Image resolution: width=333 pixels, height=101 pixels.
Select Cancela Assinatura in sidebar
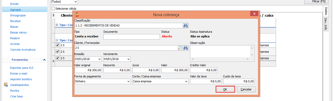[x=23, y=50]
